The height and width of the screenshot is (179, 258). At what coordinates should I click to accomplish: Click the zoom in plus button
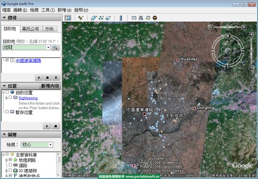click(x=251, y=35)
